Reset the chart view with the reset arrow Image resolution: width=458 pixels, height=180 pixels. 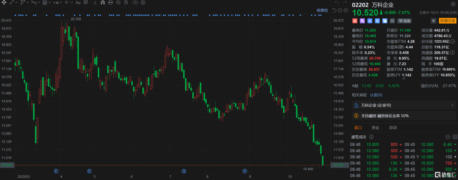click(x=334, y=10)
